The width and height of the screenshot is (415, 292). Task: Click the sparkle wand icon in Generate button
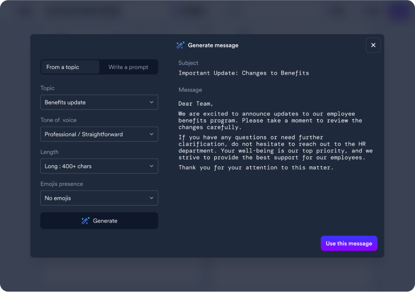coord(86,221)
